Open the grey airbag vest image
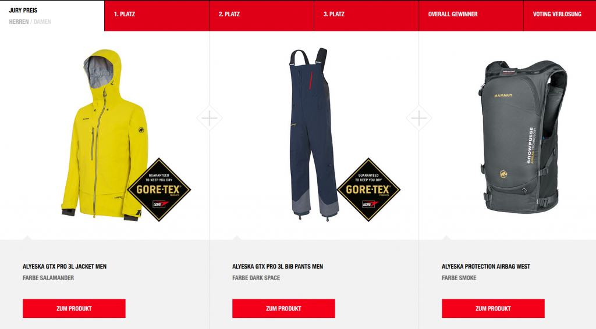The height and width of the screenshot is (329, 596). (x=523, y=137)
